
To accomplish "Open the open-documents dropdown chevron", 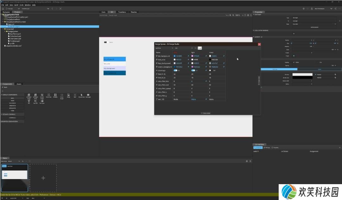I will [48, 9].
